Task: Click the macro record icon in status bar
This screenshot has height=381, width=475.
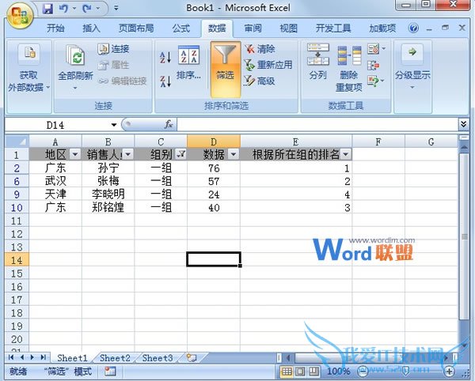Action: pyautogui.click(x=110, y=371)
